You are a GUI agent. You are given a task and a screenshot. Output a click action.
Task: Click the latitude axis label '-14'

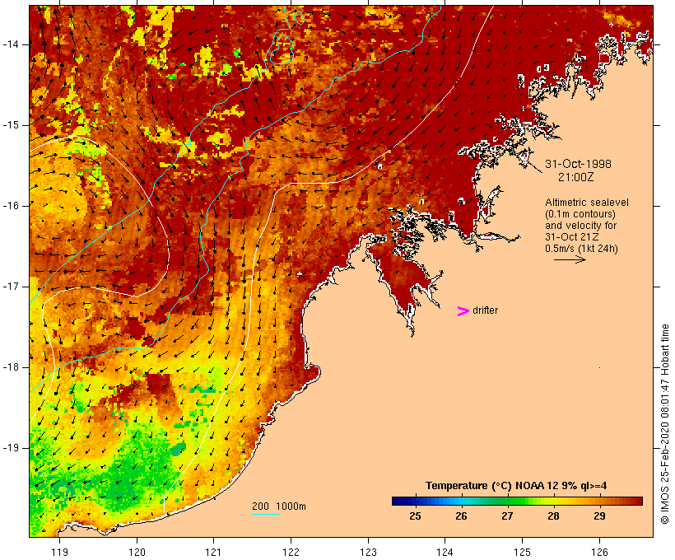11,44
